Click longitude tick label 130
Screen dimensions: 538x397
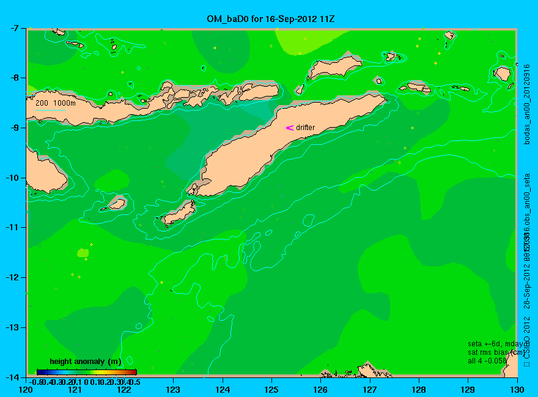(x=517, y=390)
